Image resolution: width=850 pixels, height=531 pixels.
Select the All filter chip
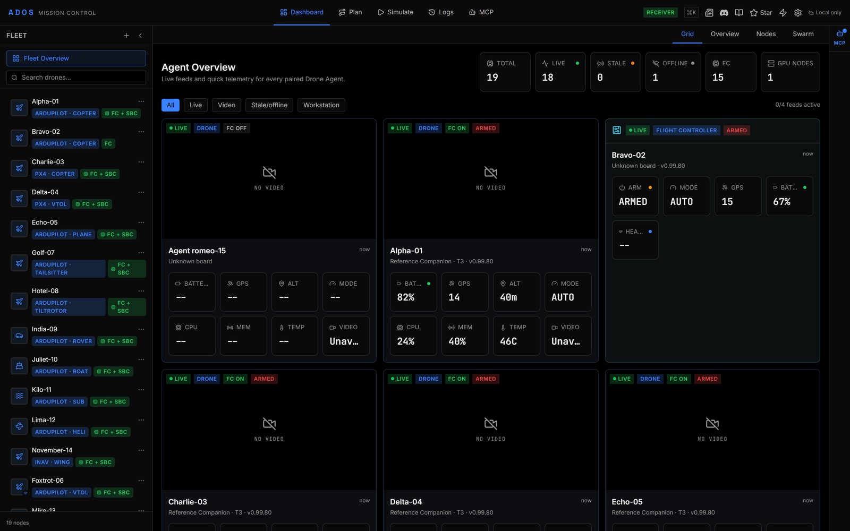click(171, 105)
